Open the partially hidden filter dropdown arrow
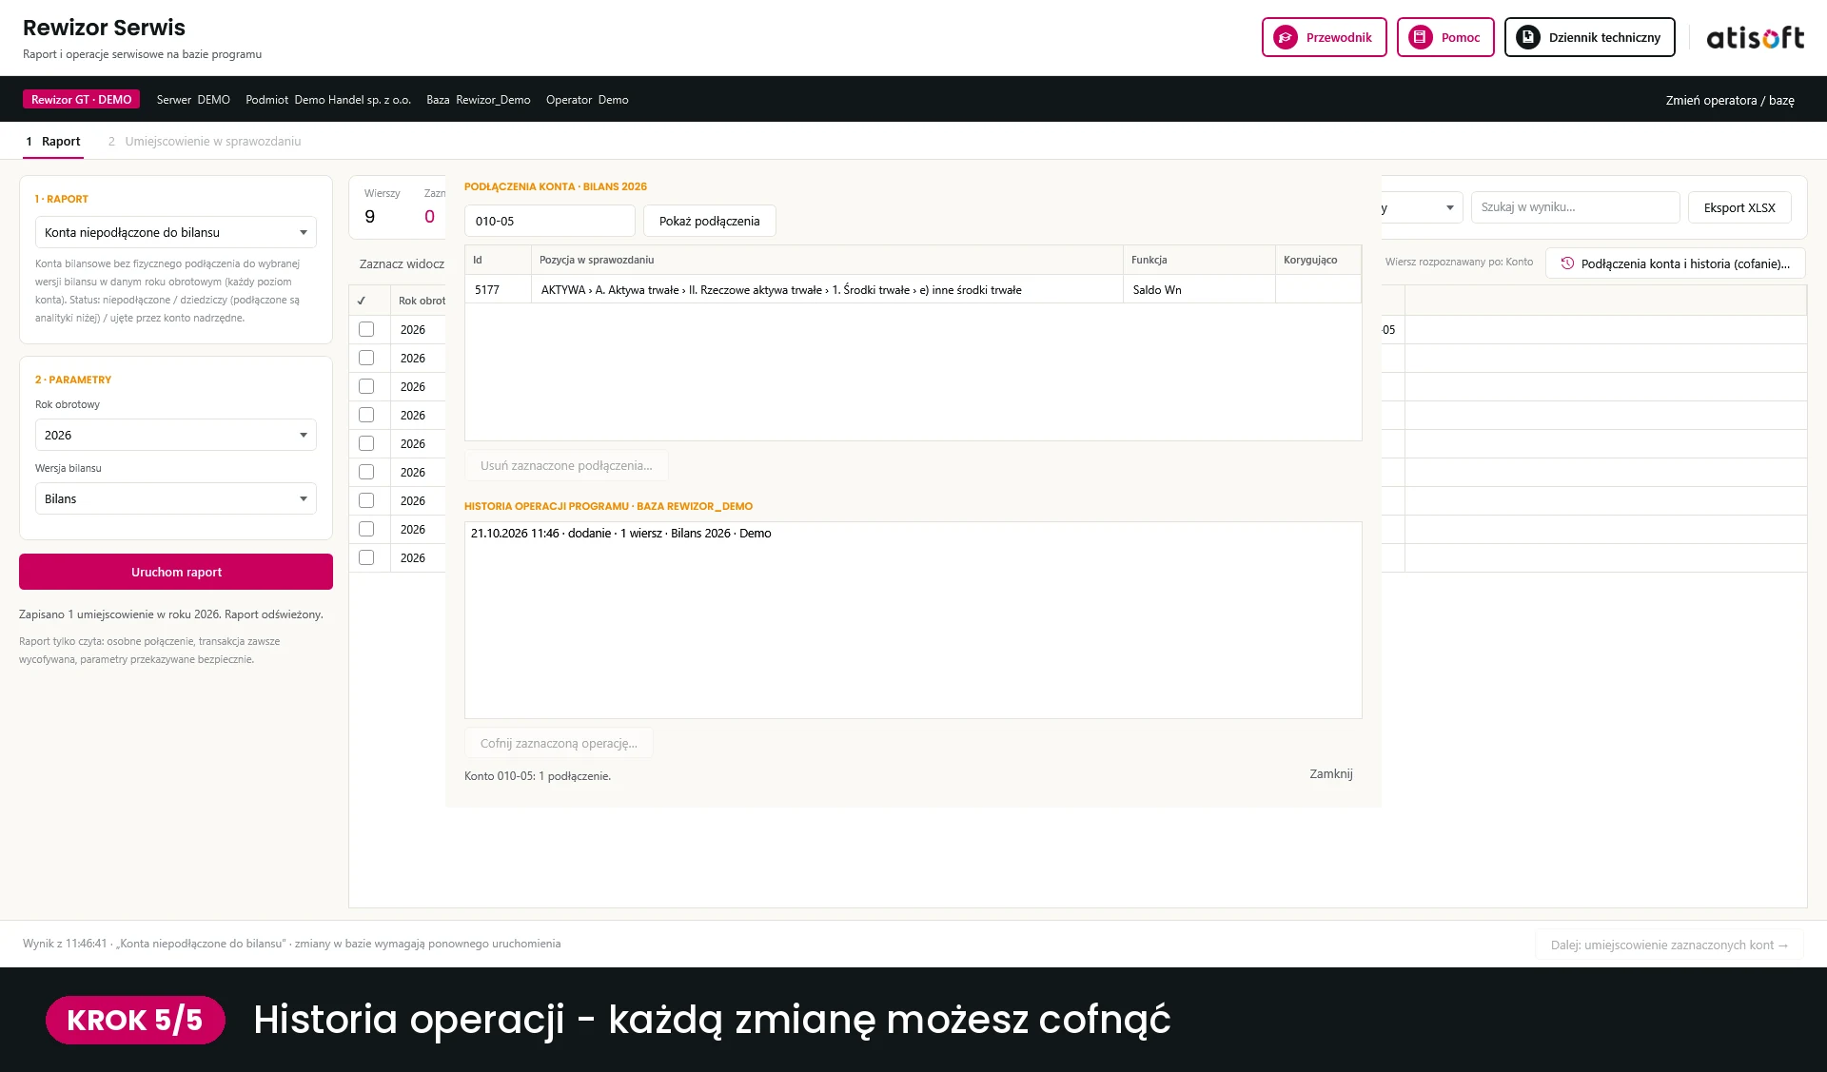The image size is (1827, 1072). point(1449,207)
